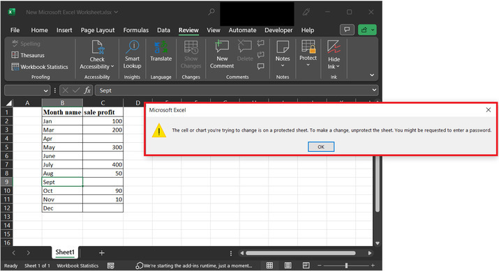Launch Smart Lookup
The width and height of the screenshot is (499, 271).
[132, 54]
